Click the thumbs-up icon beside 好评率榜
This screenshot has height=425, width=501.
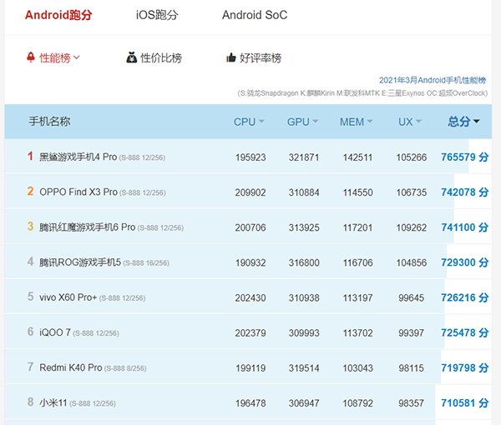(231, 58)
